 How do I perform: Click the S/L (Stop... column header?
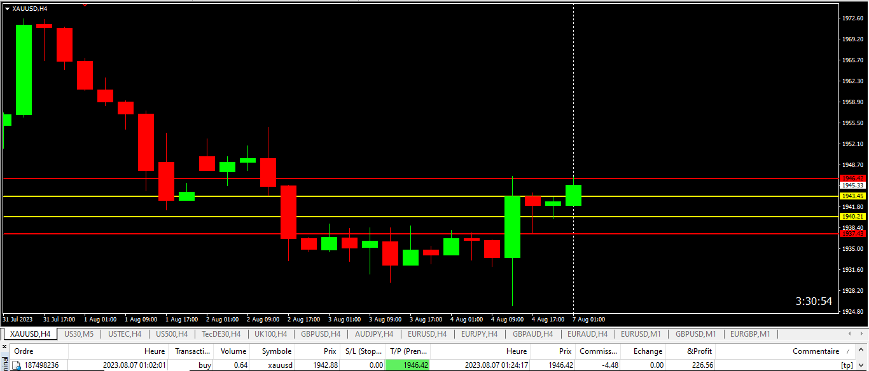(x=363, y=351)
